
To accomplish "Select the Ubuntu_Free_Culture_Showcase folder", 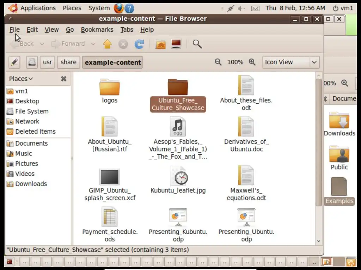I will click(178, 95).
